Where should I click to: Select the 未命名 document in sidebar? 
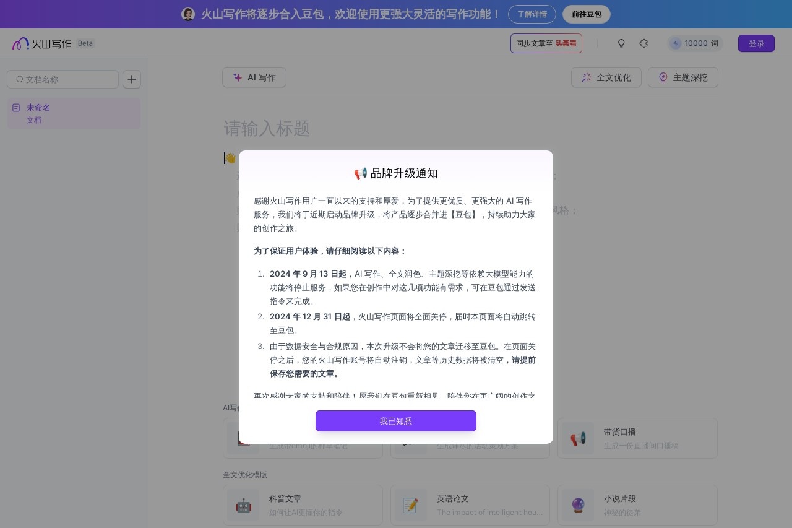click(74, 113)
